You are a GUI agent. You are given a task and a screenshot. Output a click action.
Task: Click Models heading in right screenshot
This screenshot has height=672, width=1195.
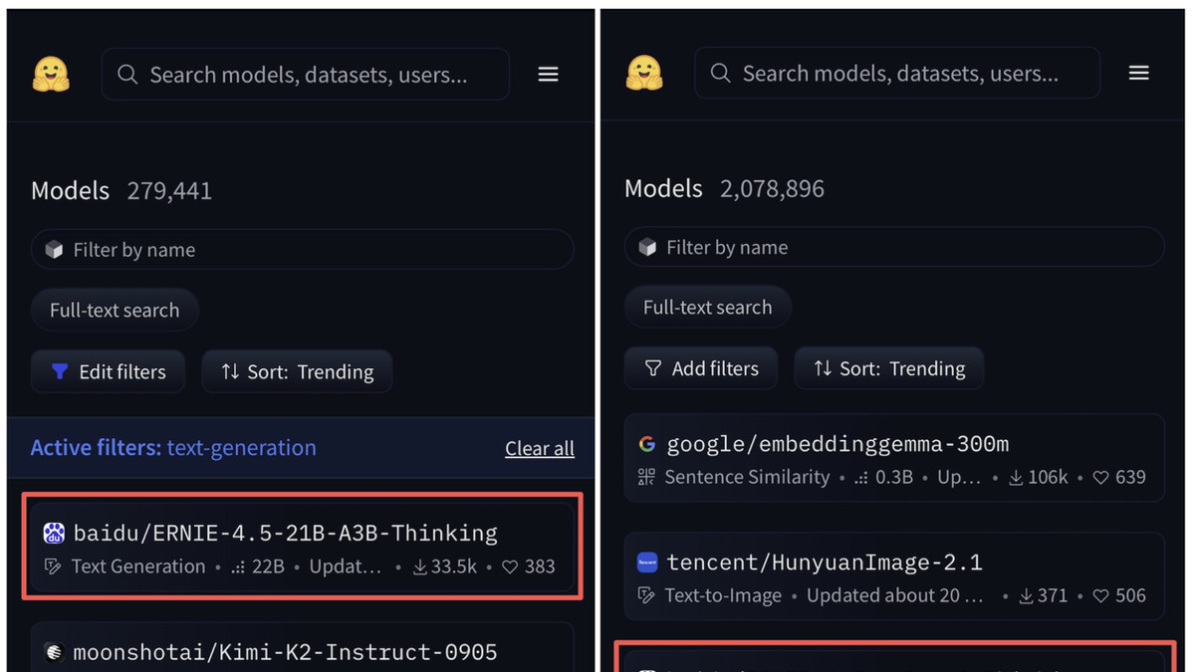tap(663, 188)
